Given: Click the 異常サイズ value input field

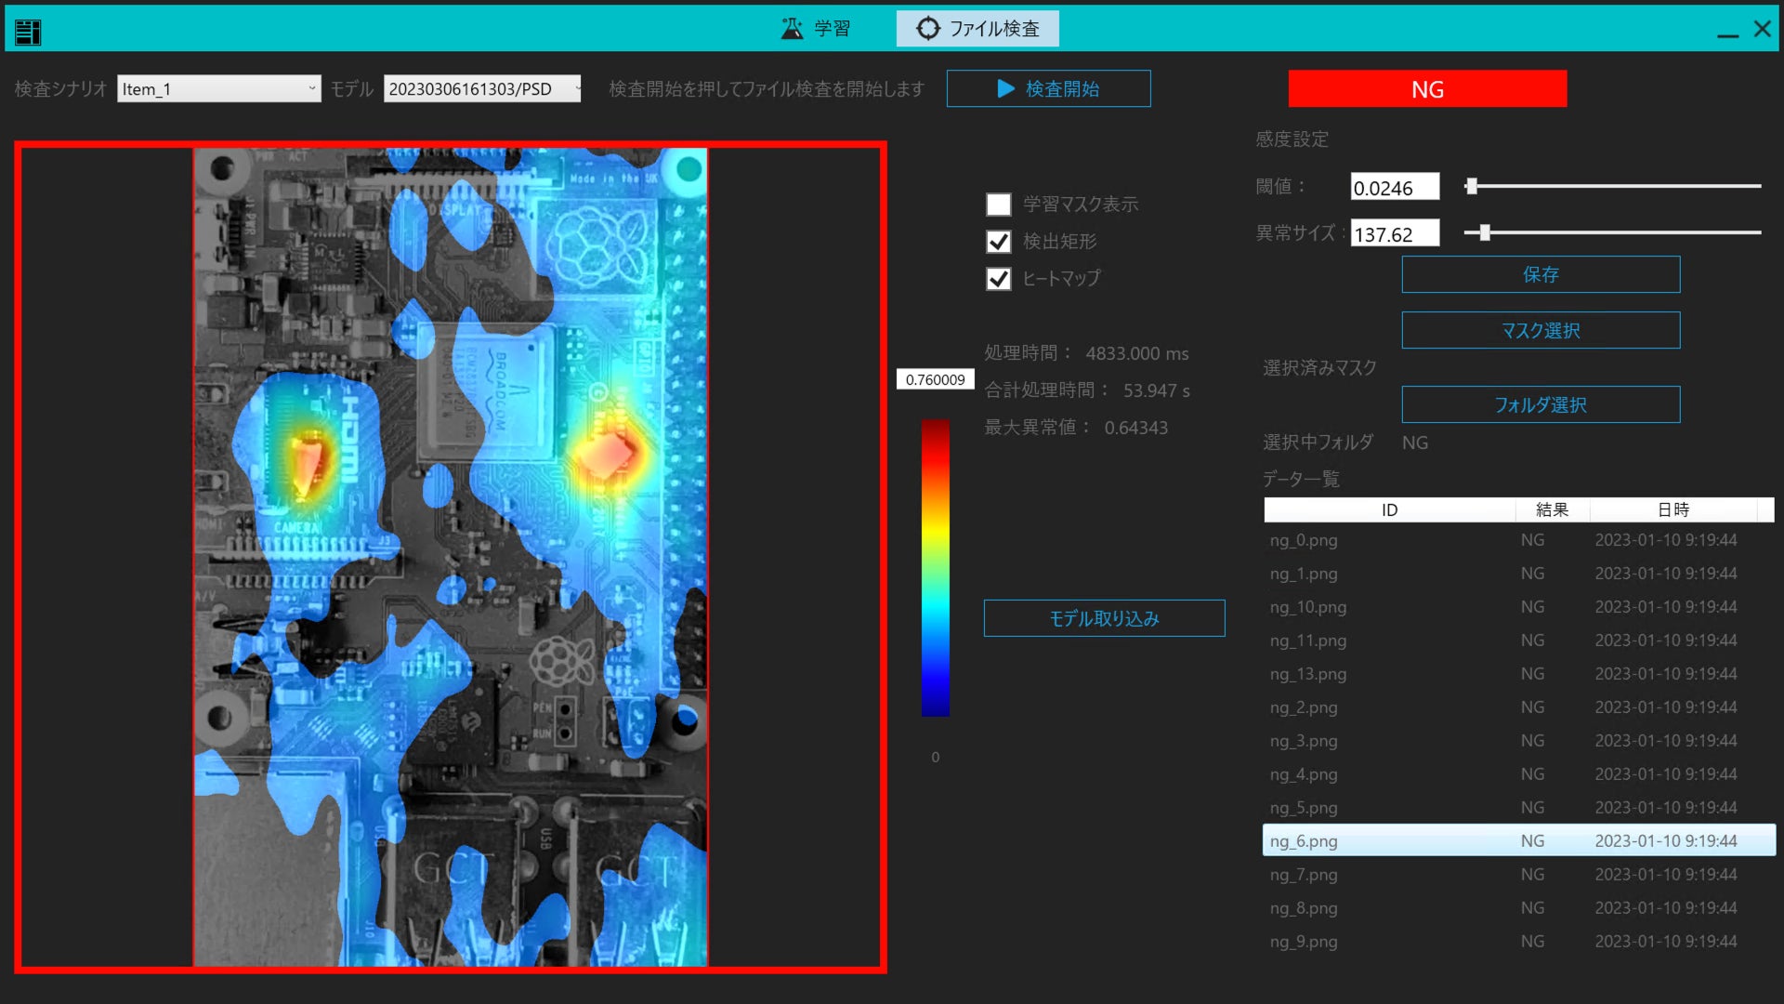Looking at the screenshot, I should pos(1394,234).
